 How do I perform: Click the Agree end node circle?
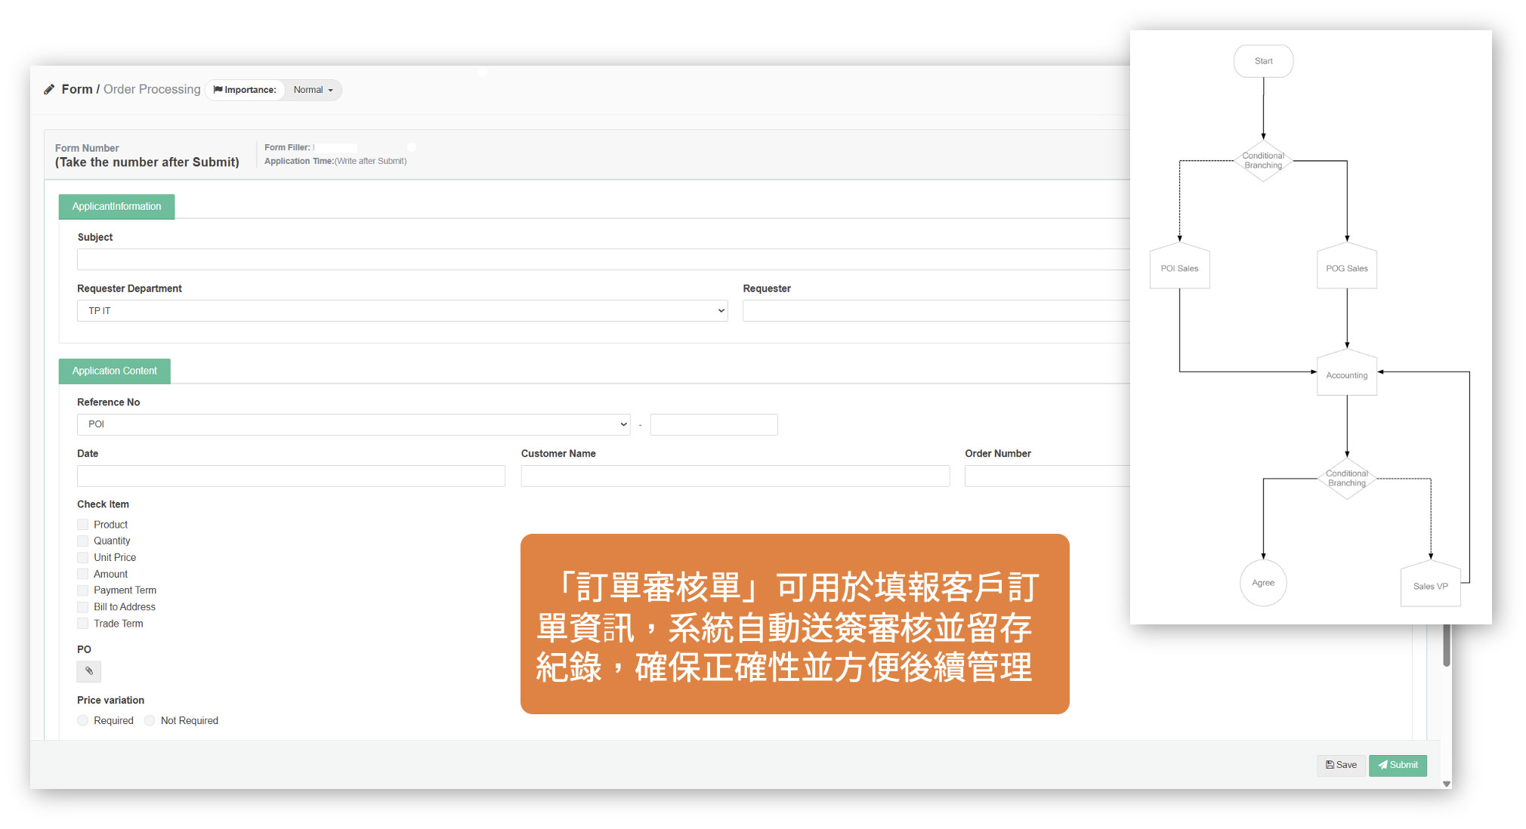point(1262,583)
